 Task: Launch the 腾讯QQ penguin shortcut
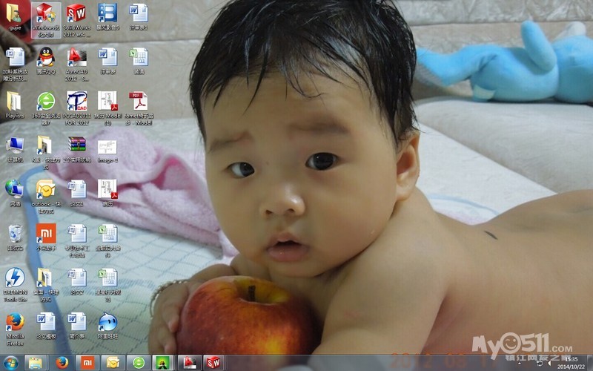(46, 61)
